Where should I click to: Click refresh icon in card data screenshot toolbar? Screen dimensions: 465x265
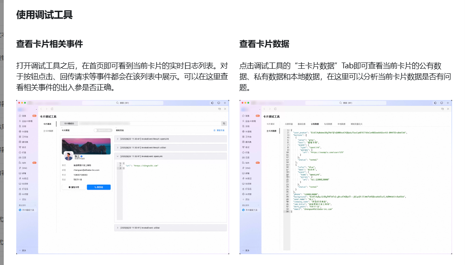(x=275, y=109)
